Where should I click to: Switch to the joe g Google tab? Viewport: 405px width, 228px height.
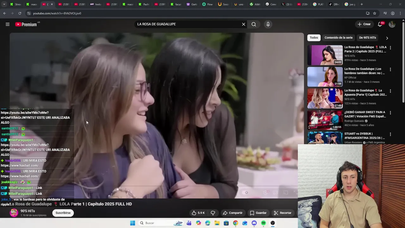point(350,4)
